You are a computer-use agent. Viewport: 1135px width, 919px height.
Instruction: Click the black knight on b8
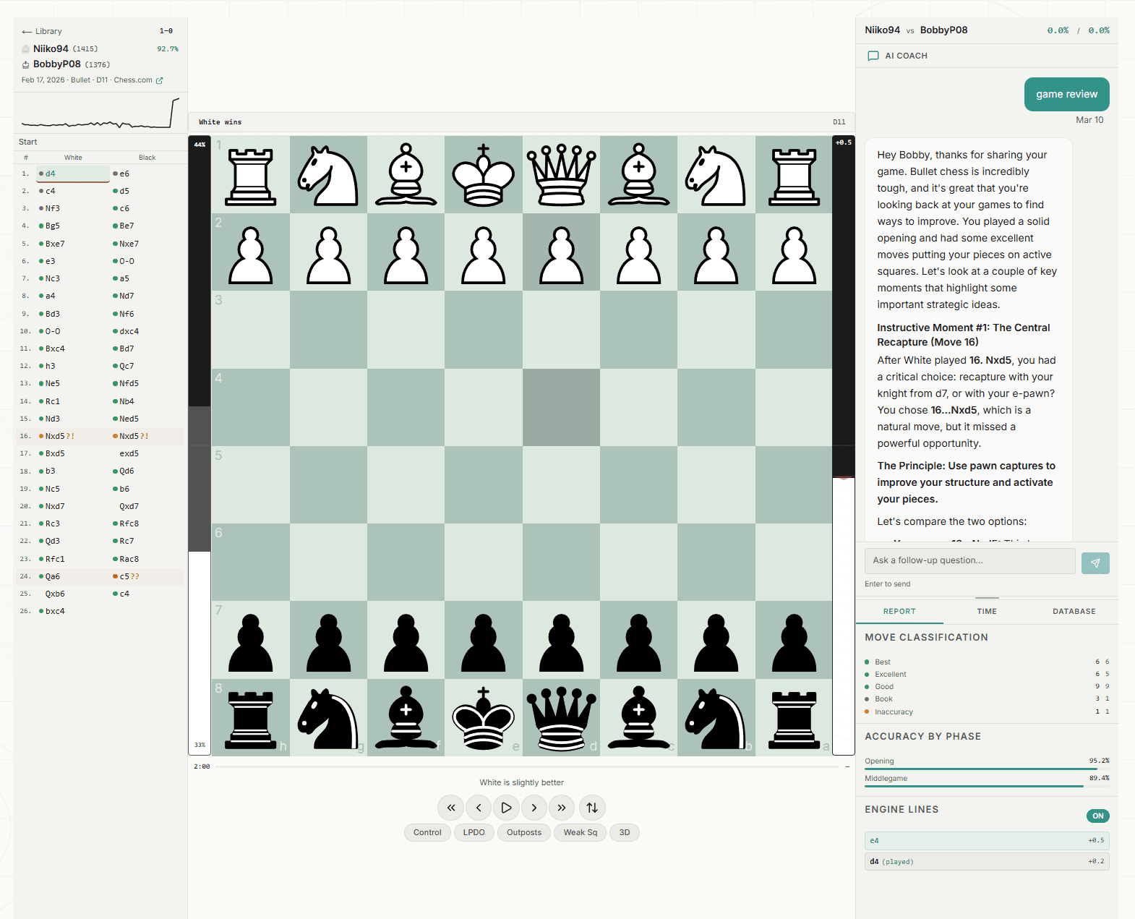click(716, 717)
